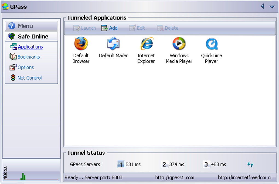Click the GPass Servers label

point(86,164)
